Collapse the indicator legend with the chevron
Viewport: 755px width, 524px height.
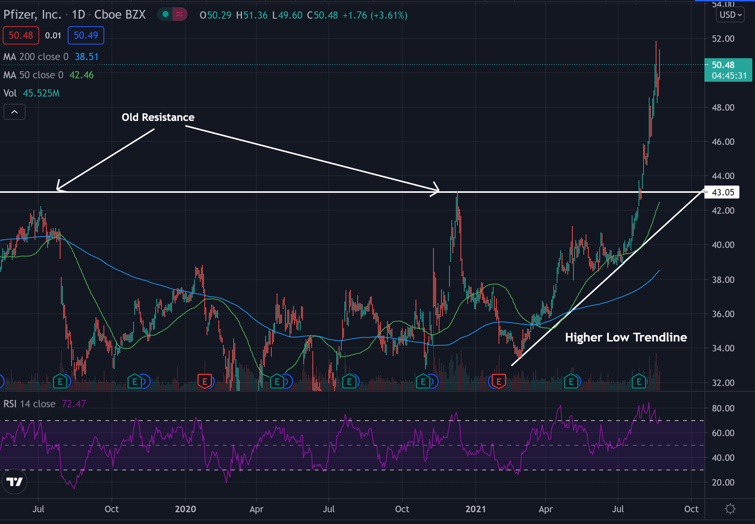(x=14, y=112)
